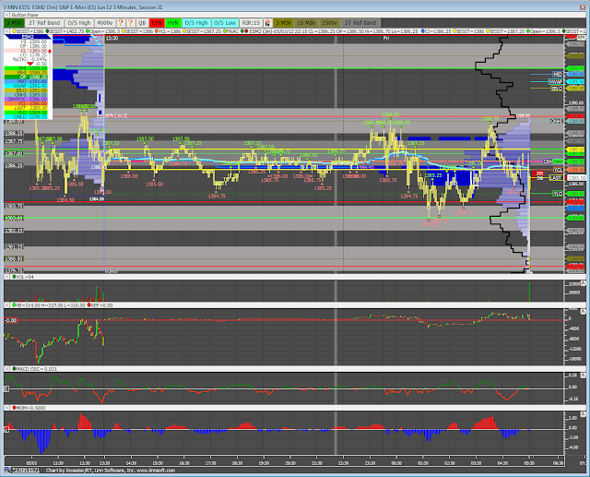590x477 pixels.
Task: Click the chart icon left of the bottom tab
Action: click(7, 471)
